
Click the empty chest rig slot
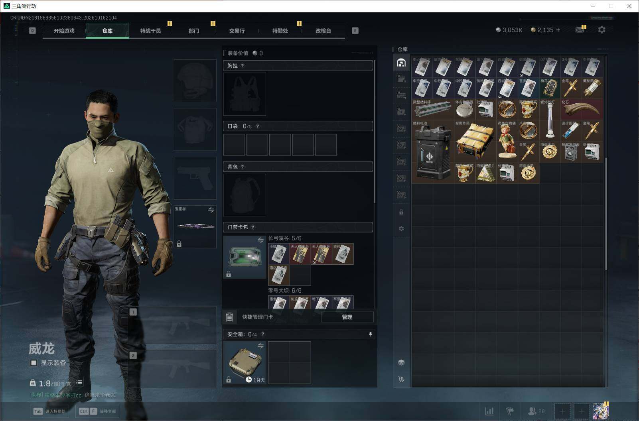pyautogui.click(x=245, y=94)
